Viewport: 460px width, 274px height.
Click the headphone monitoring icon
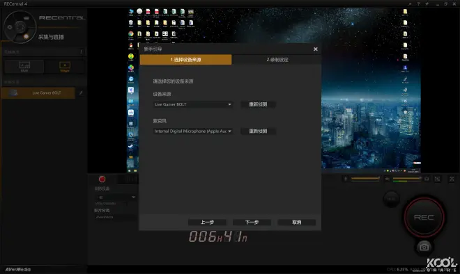(427, 179)
